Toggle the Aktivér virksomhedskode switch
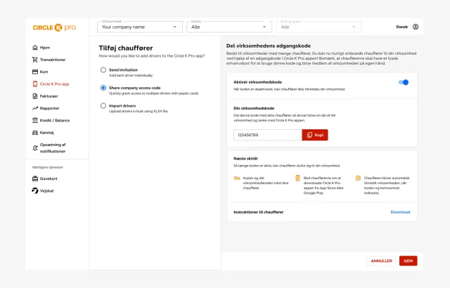Image resolution: width=450 pixels, height=288 pixels. pyautogui.click(x=404, y=82)
